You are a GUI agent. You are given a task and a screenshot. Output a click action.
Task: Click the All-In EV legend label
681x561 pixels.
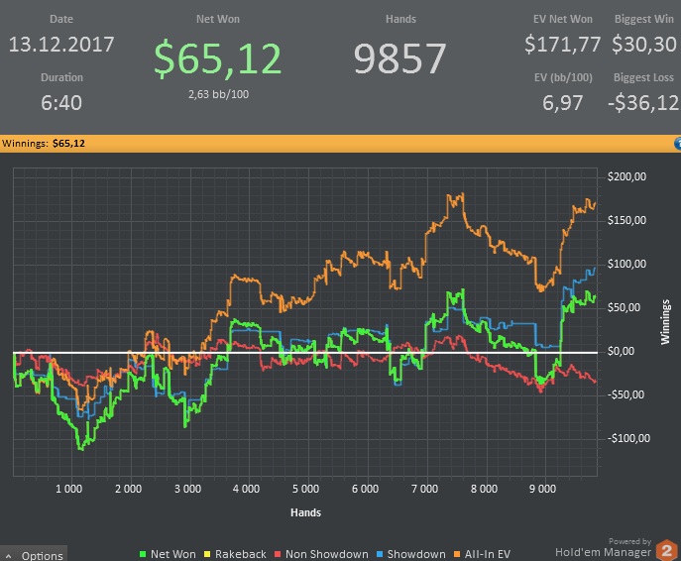coord(488,554)
